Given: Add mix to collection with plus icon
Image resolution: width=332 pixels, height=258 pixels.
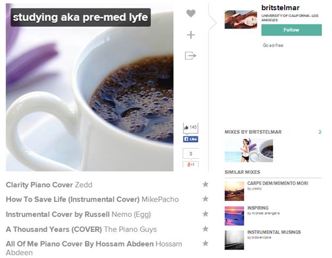Looking at the screenshot, I should tap(191, 35).
